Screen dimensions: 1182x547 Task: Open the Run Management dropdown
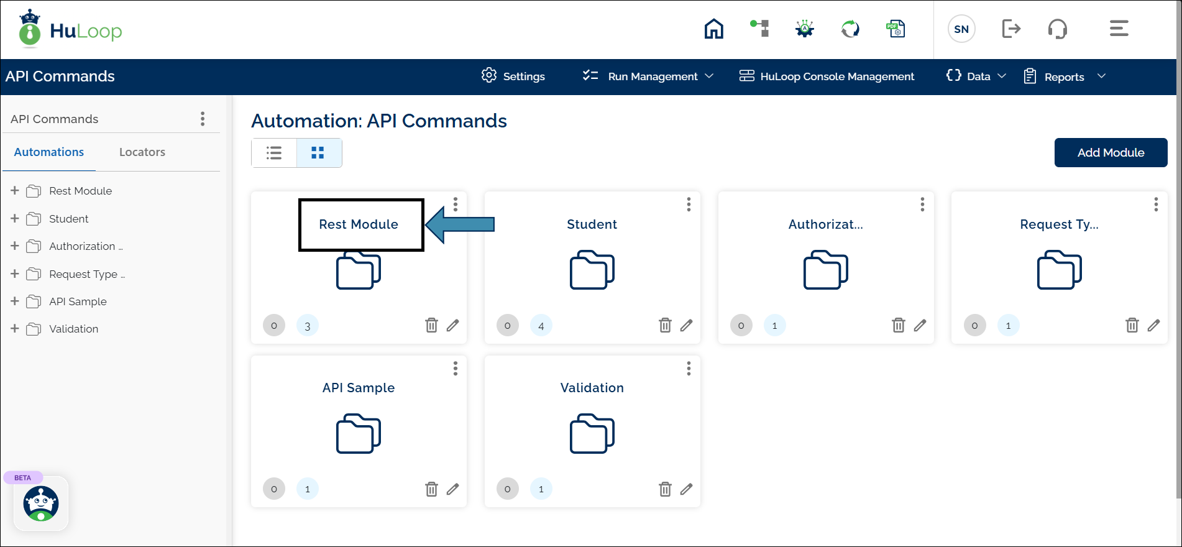tap(648, 76)
